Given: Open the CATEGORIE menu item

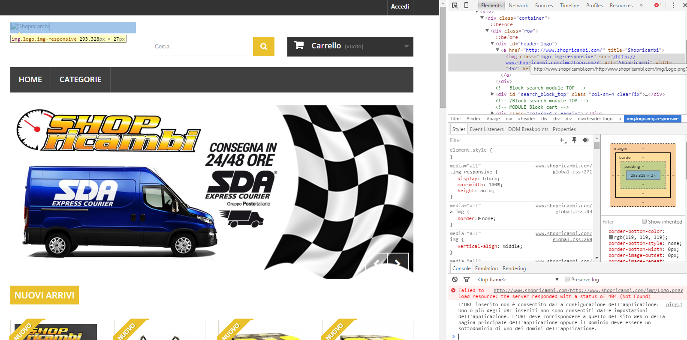Looking at the screenshot, I should tap(81, 80).
